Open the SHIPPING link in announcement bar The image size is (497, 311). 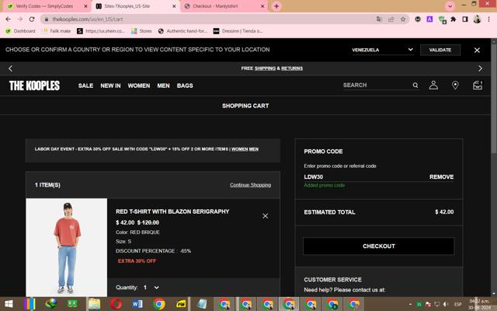click(265, 68)
